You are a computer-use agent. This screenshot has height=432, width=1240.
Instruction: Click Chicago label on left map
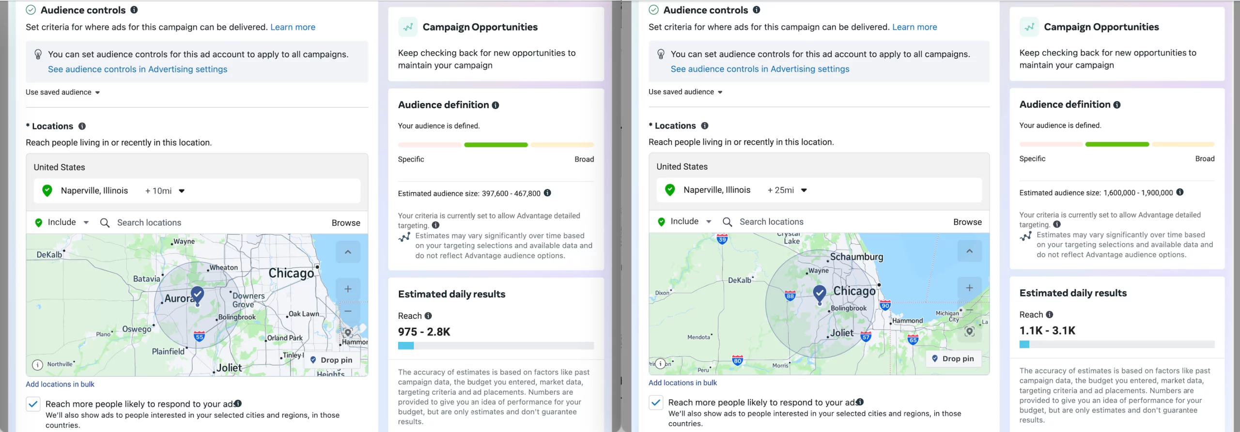[292, 273]
